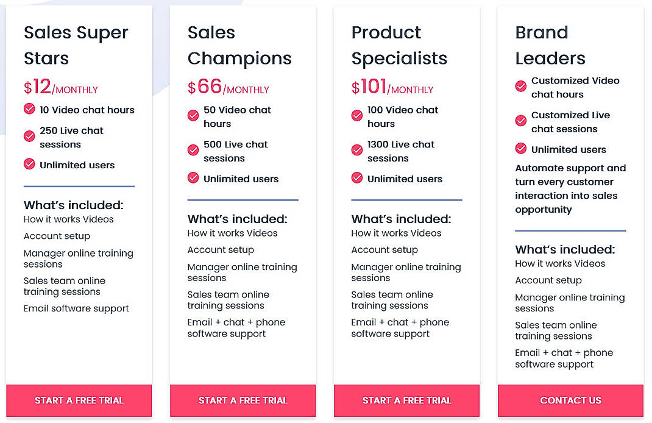
Task: Click the checkmark next to 250 Live chat sessions
Action: tap(29, 137)
